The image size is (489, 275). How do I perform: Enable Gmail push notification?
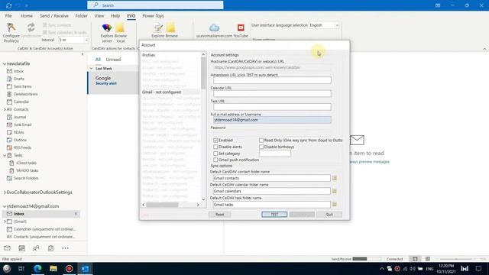click(215, 160)
